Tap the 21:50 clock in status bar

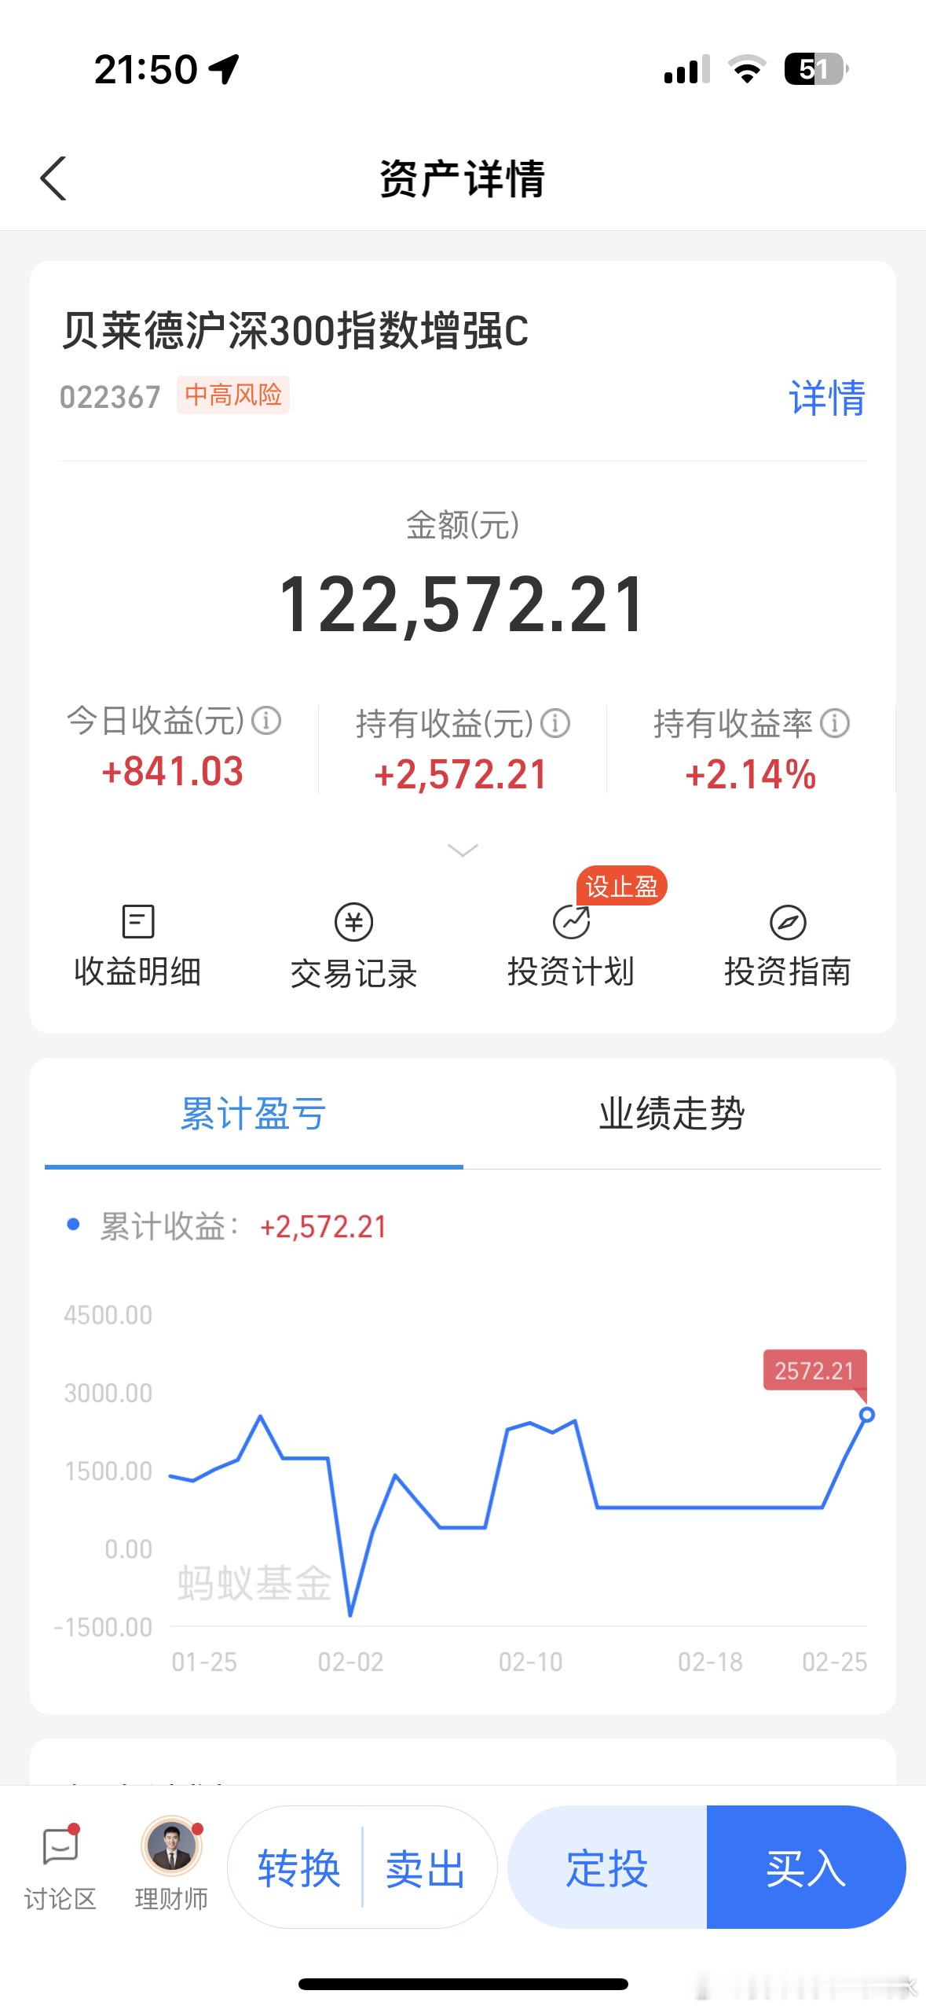tap(146, 69)
